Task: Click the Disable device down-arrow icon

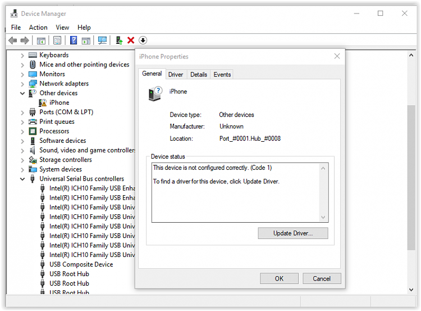Action: click(x=143, y=40)
